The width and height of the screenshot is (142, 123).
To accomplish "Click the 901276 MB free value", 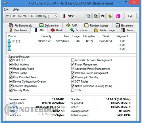I will pyautogui.click(x=62, y=41).
